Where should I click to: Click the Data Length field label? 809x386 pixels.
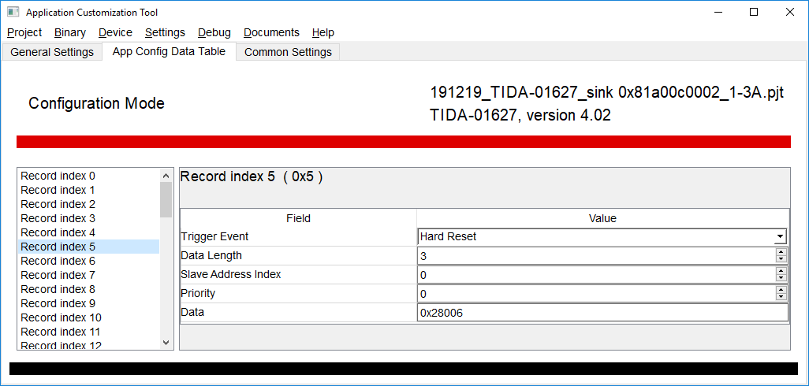[x=211, y=255]
